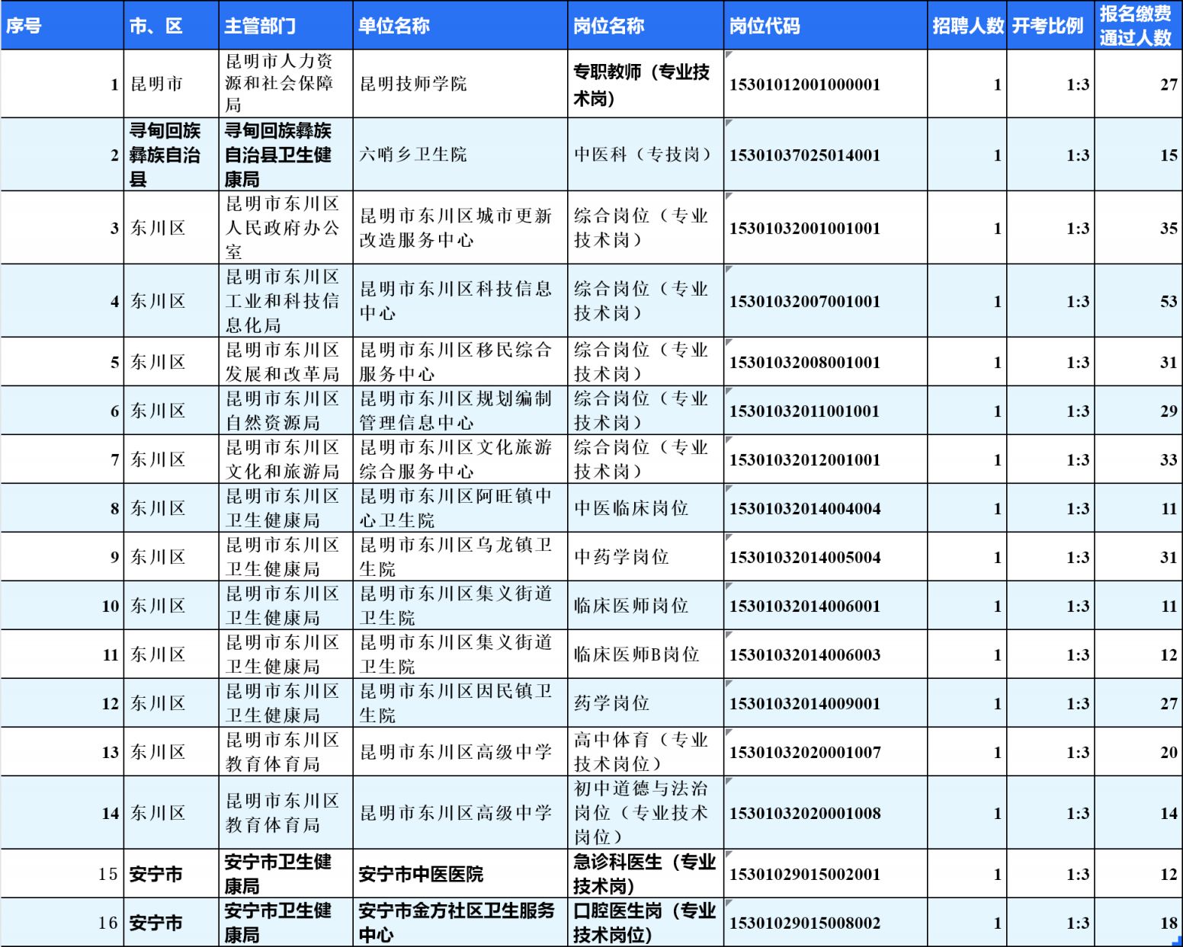Click the cell 六哨乡卫生院
This screenshot has height=947, width=1183.
460,155
